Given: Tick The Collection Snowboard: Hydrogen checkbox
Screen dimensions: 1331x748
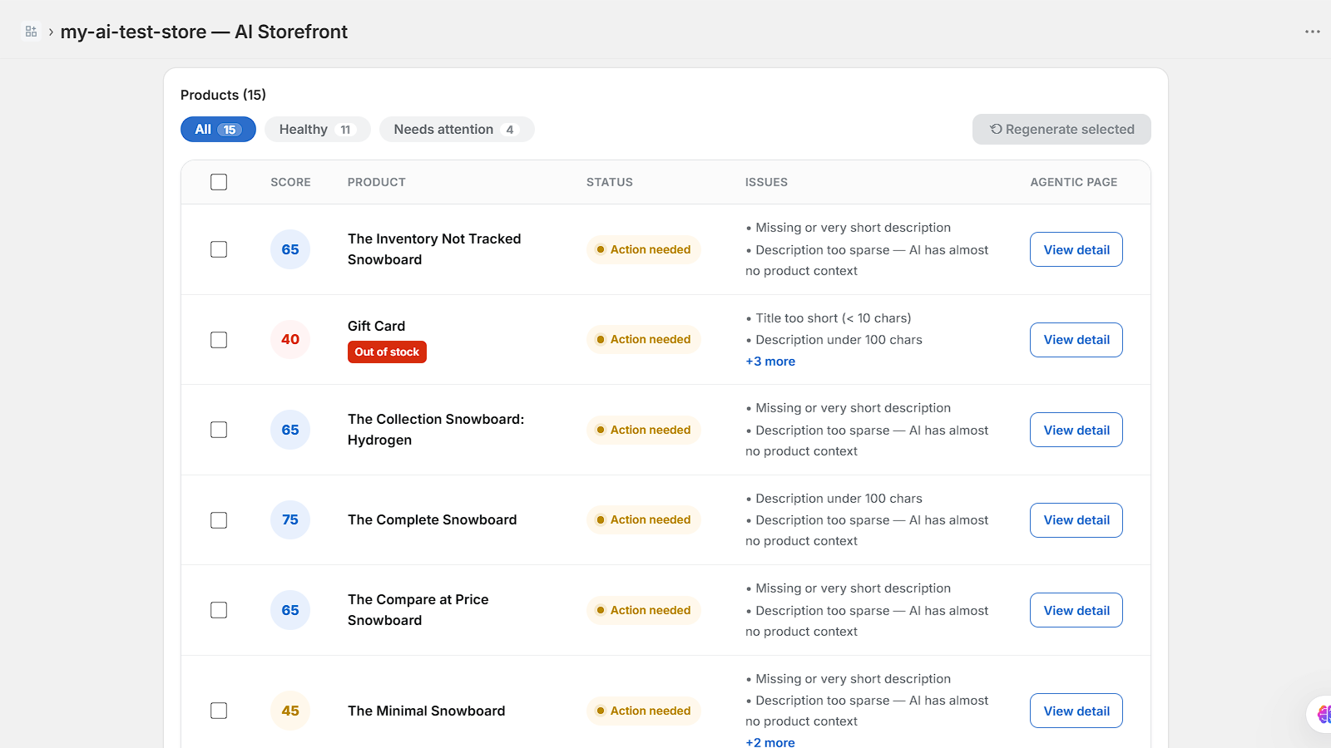Looking at the screenshot, I should pos(219,430).
